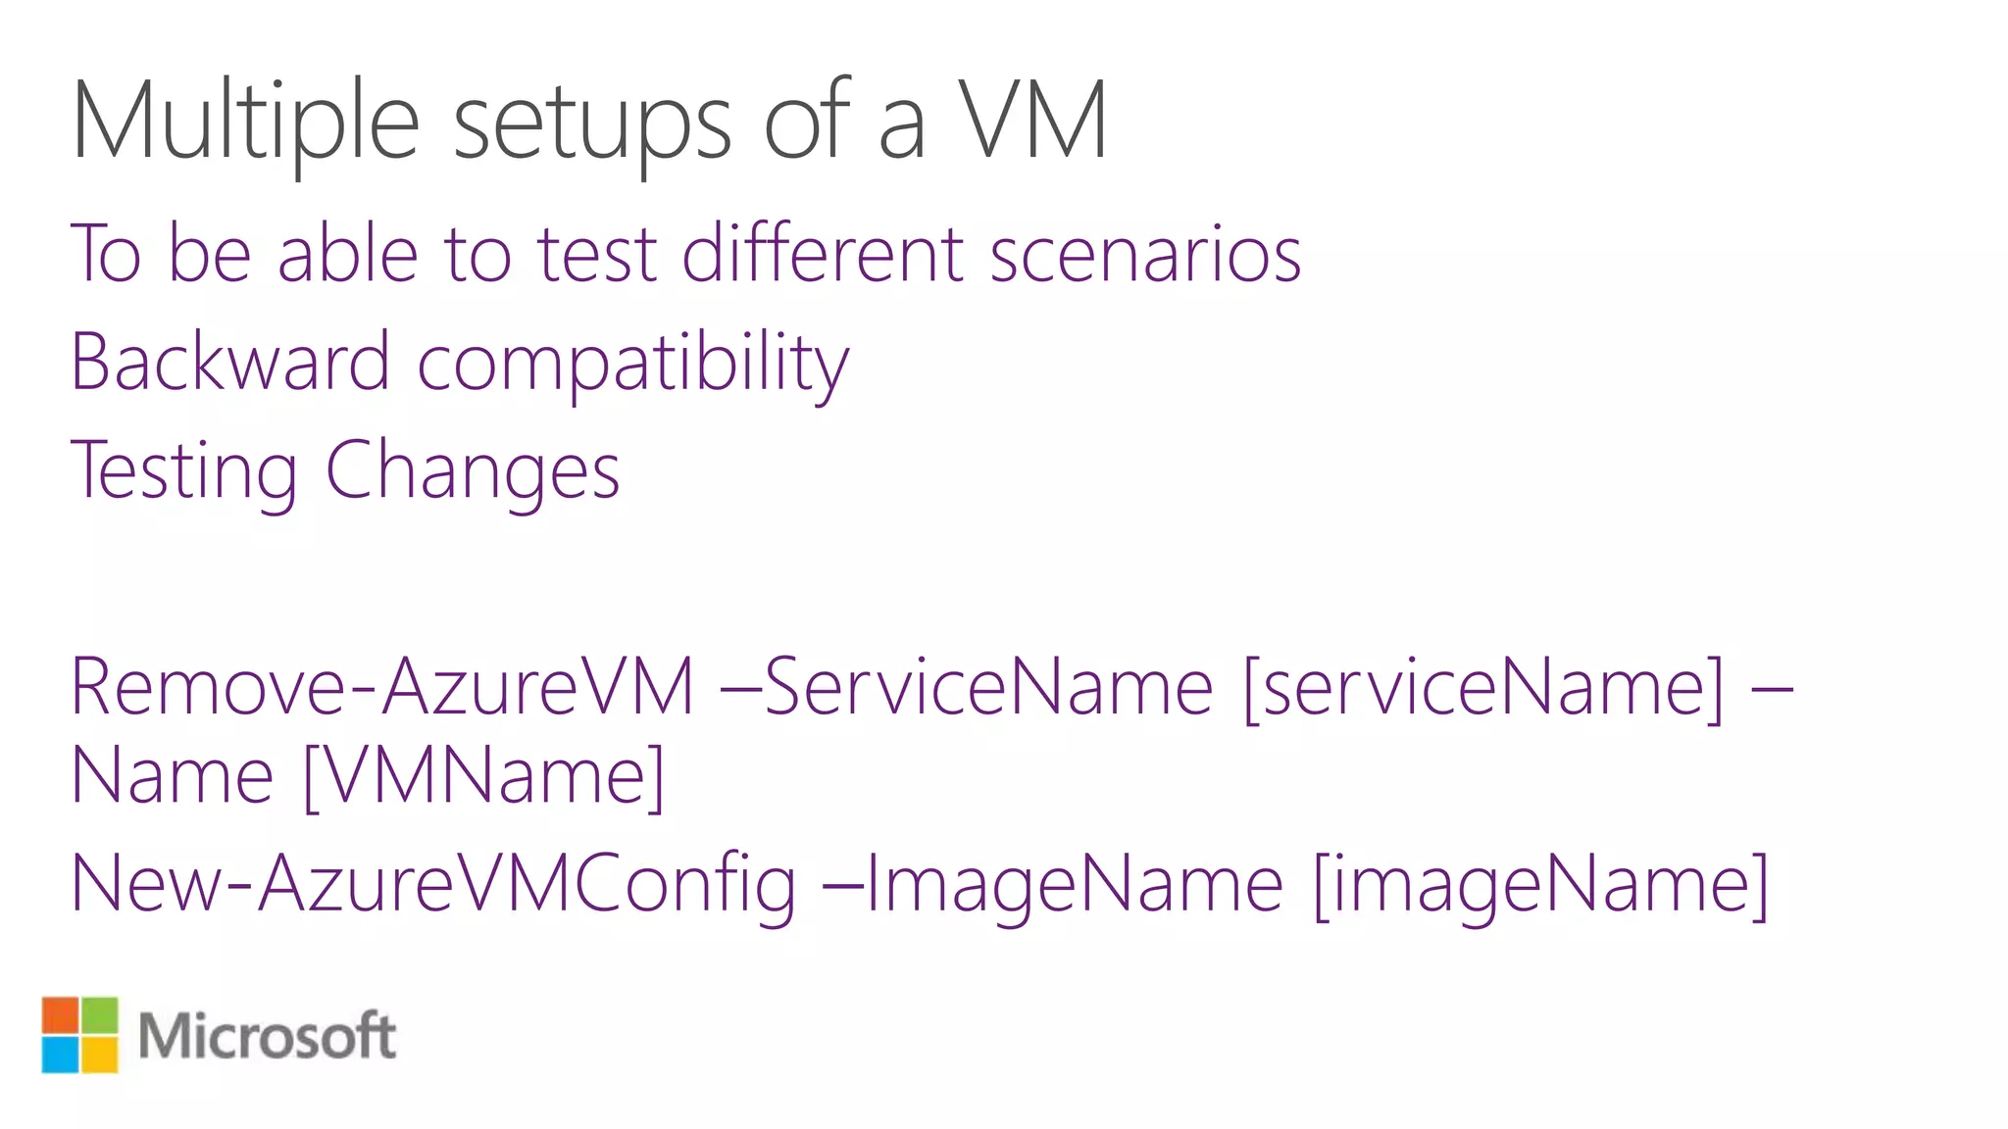Click the [imageName] placeholder
The width and height of the screenshot is (2008, 1129).
tap(1541, 886)
